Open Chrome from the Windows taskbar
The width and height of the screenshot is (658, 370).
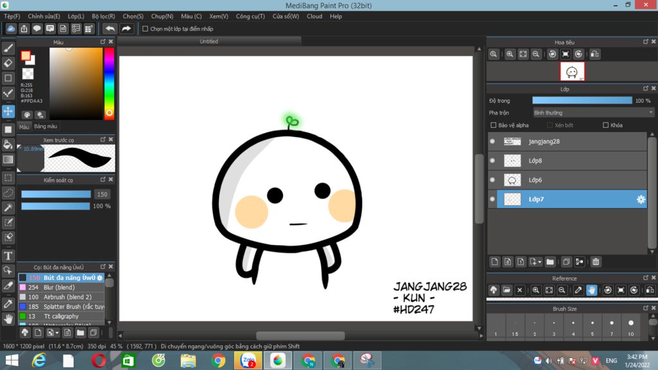pos(218,360)
